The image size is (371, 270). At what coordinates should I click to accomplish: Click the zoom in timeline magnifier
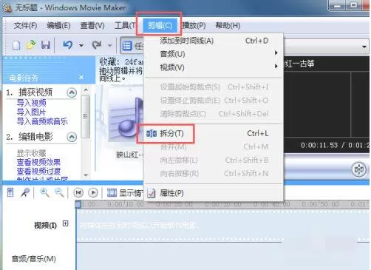[x=44, y=192]
